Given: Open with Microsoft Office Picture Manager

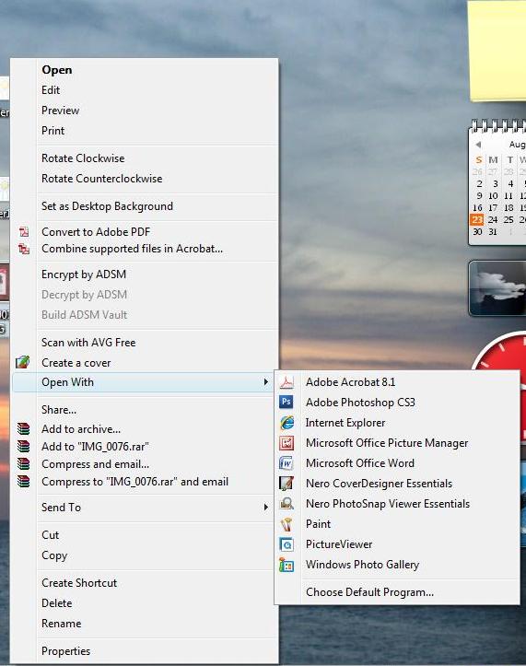Looking at the screenshot, I should tap(387, 443).
